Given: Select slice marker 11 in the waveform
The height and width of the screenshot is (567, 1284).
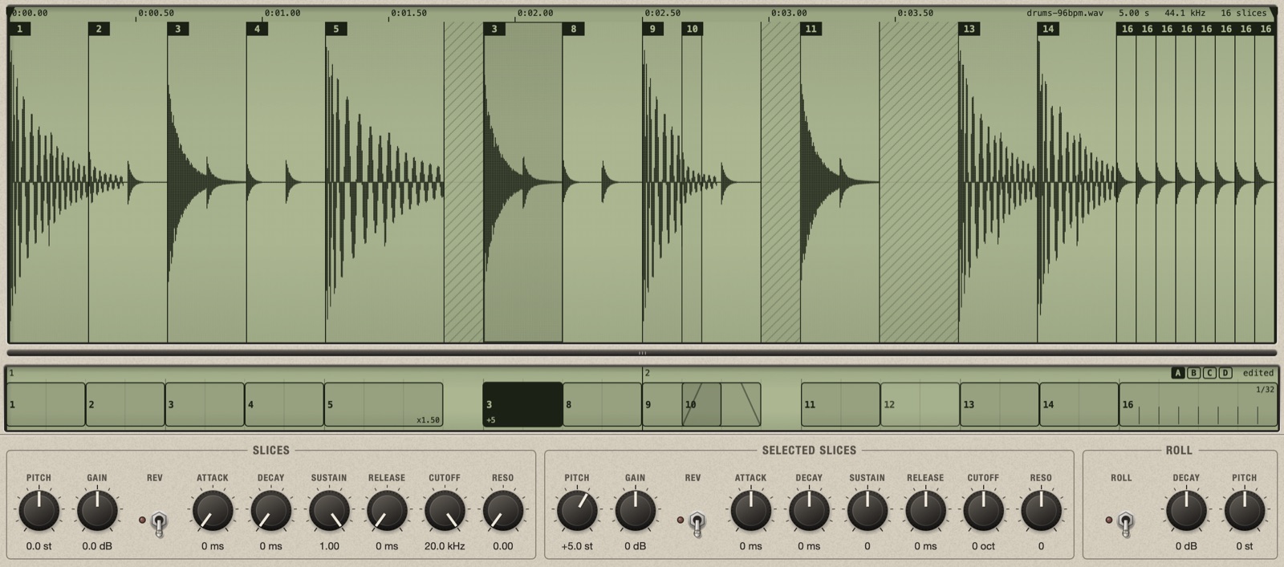Looking at the screenshot, I should (x=811, y=29).
